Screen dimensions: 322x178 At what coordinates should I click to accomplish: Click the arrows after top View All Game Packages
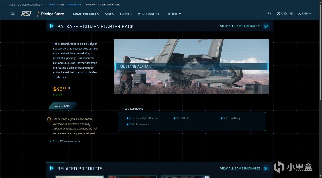coord(266,26)
